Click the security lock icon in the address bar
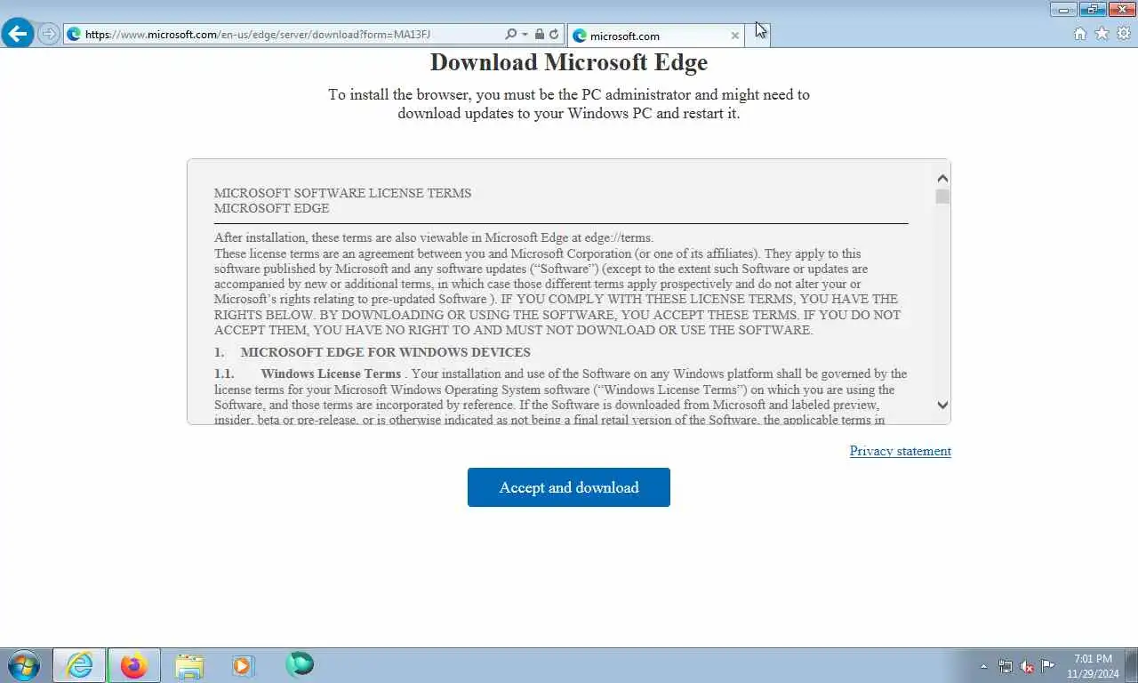Image resolution: width=1138 pixels, height=683 pixels. click(x=540, y=35)
